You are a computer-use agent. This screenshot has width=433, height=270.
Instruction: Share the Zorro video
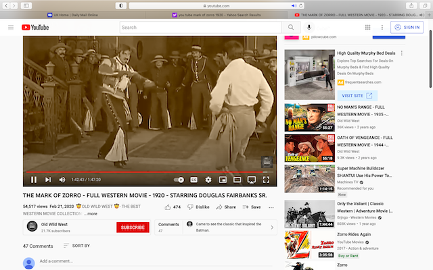[226, 207]
